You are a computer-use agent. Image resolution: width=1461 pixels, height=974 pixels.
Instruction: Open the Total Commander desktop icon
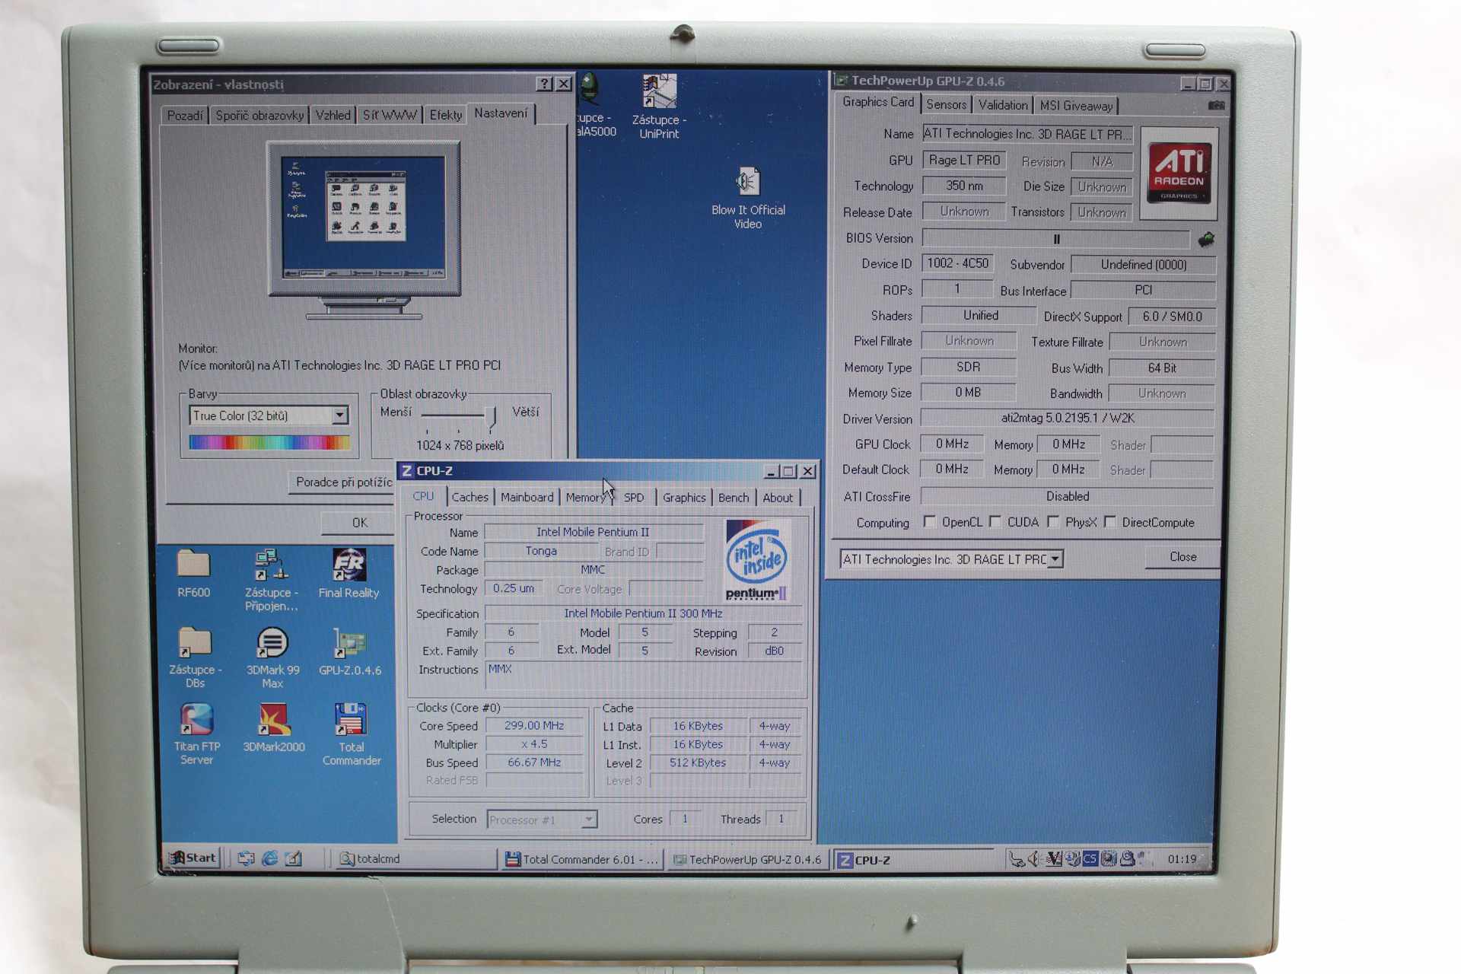pos(350,720)
